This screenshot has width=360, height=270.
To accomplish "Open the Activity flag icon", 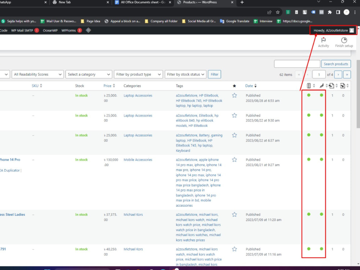I will tap(323, 40).
